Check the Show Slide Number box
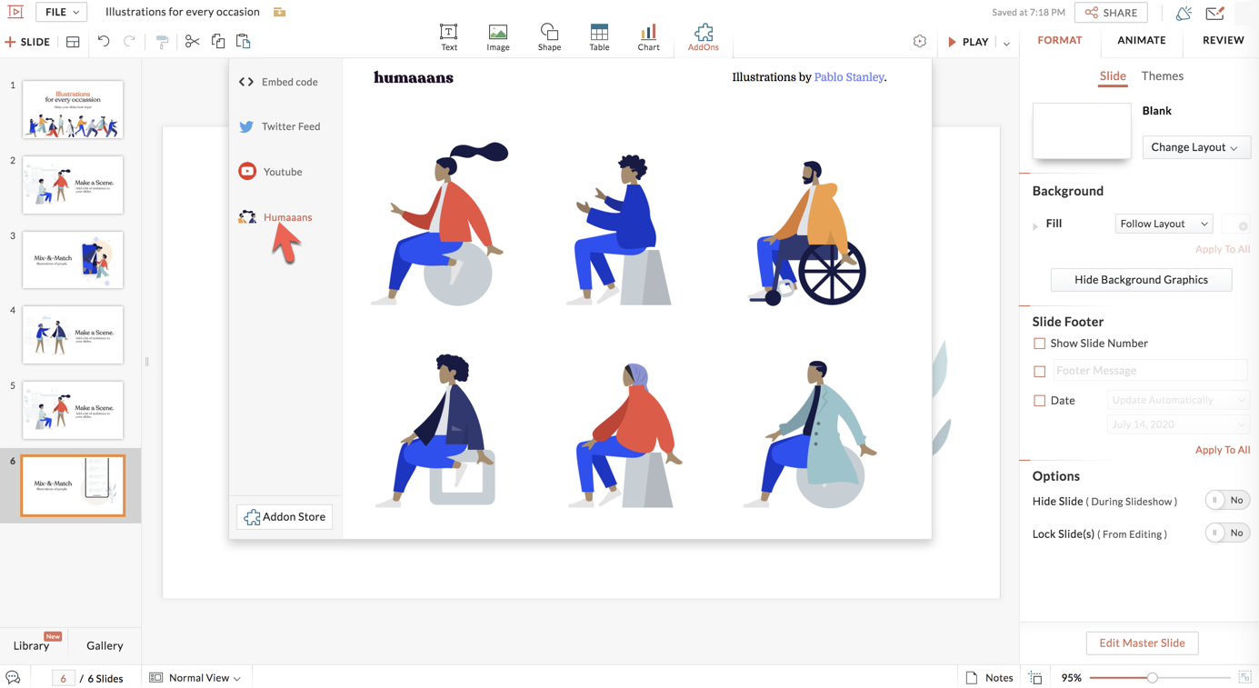This screenshot has height=688, width=1259. 1039,344
